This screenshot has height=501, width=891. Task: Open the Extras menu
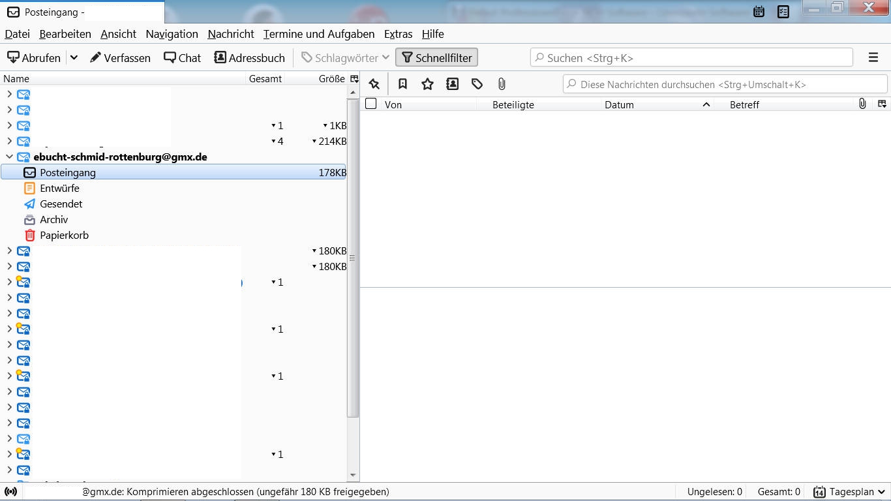pos(399,34)
